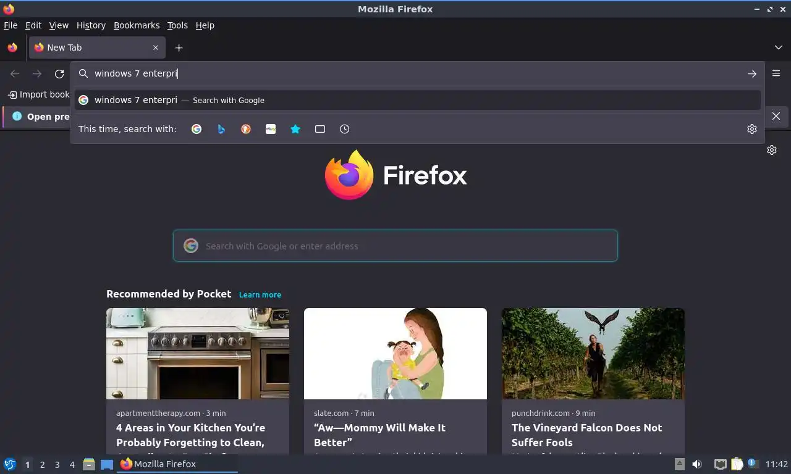
Task: Search this time with DuckDuckGo icon
Action: point(246,129)
